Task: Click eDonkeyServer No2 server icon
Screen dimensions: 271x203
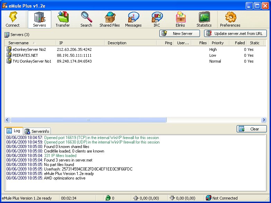Action: click(x=9, y=49)
